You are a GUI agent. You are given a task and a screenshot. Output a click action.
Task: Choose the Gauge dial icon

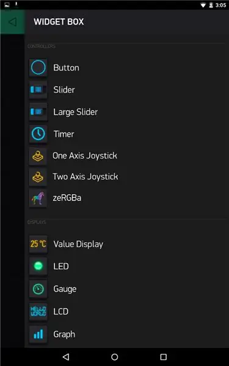pyautogui.click(x=38, y=289)
